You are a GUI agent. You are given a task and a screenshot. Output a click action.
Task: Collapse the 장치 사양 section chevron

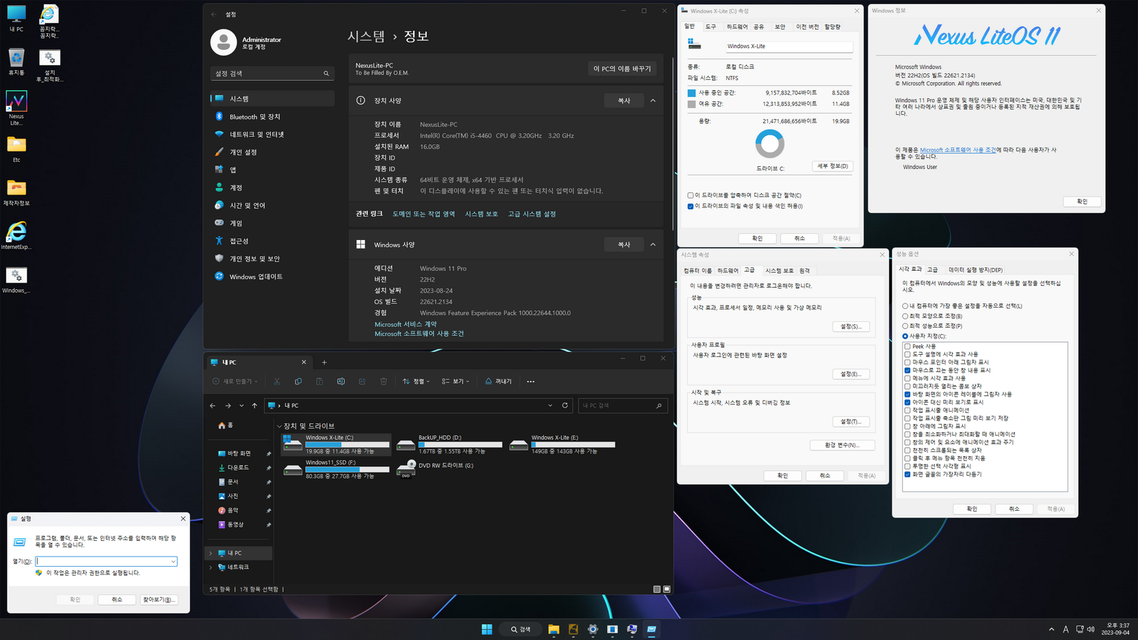pos(653,101)
